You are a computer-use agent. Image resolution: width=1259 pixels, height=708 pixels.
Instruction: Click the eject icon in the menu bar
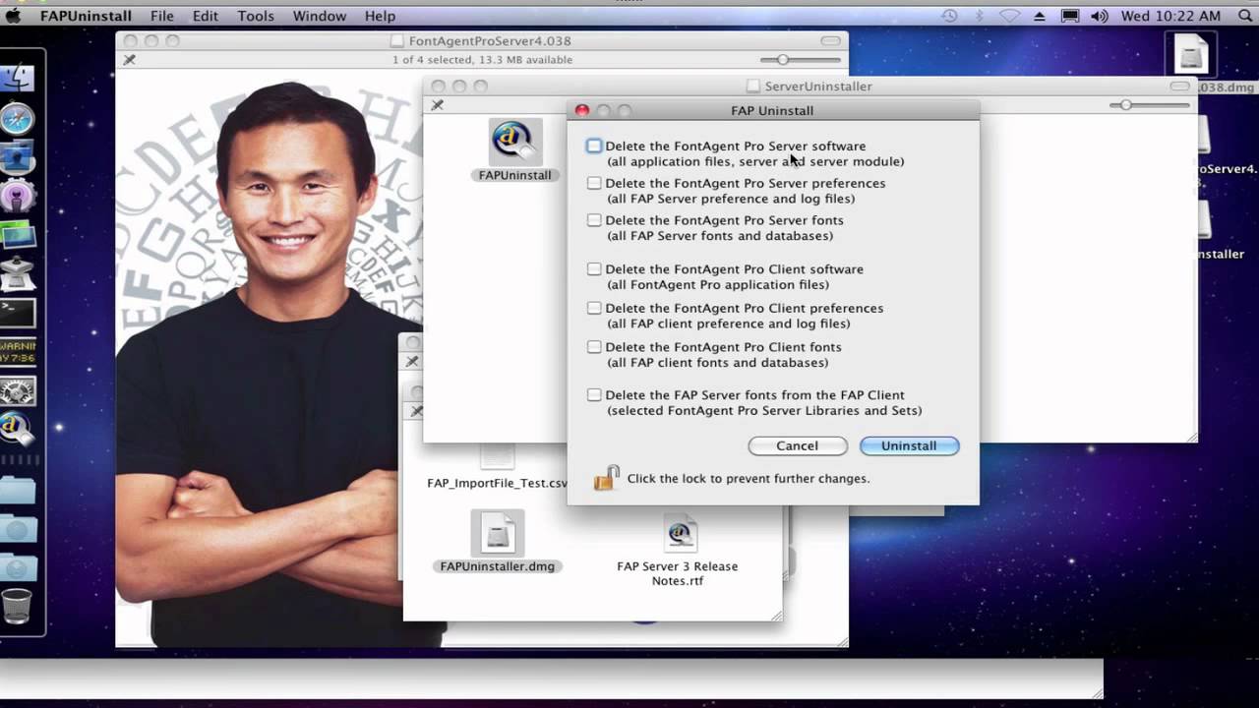1040,16
